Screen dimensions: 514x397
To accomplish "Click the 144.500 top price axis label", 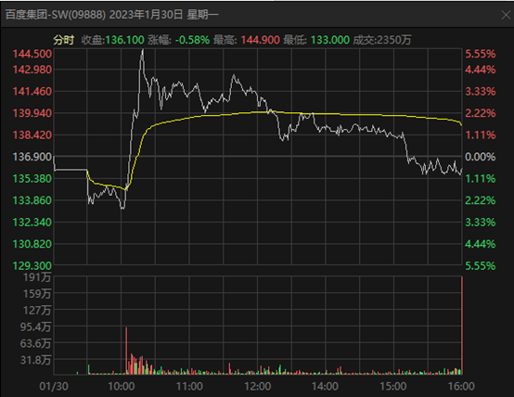I will coord(32,54).
